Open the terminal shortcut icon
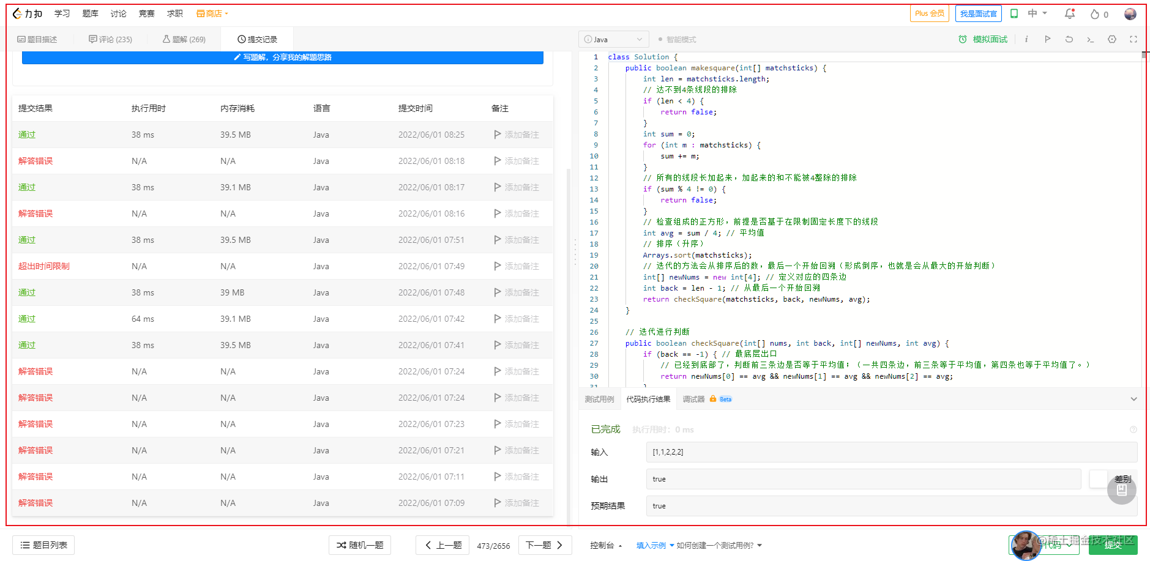 [x=1090, y=39]
